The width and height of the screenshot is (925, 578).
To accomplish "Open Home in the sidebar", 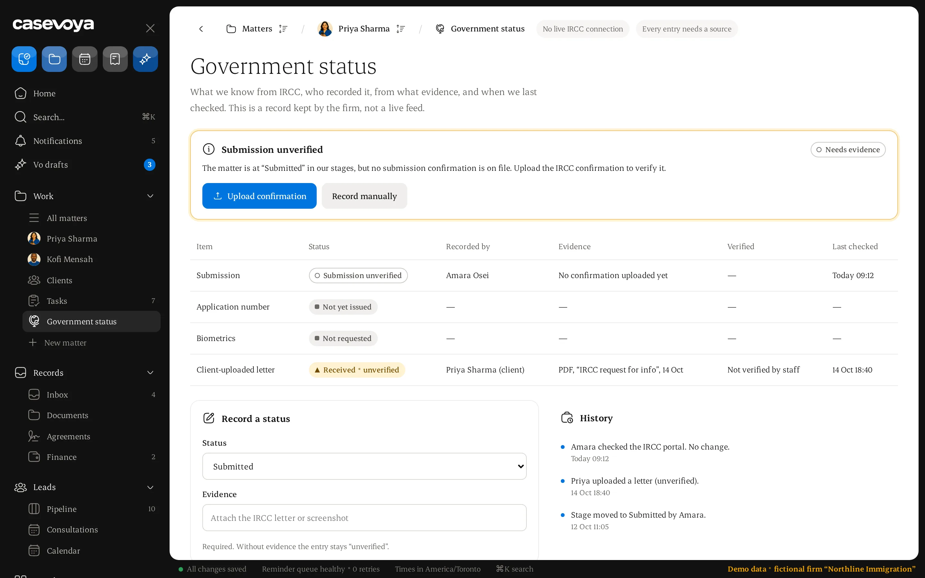I will pos(85,93).
